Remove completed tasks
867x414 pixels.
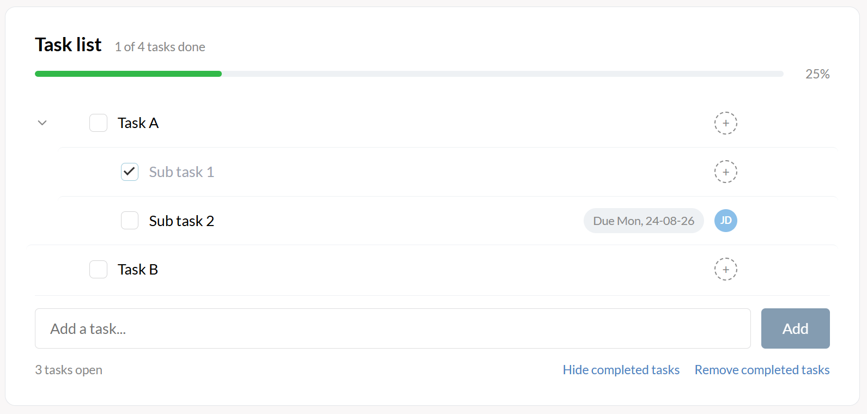coord(762,370)
